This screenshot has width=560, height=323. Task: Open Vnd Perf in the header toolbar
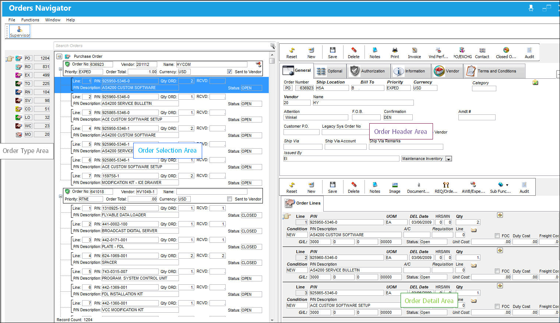438,53
